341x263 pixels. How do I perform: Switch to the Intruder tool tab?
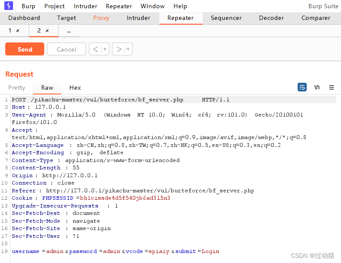pyautogui.click(x=138, y=18)
